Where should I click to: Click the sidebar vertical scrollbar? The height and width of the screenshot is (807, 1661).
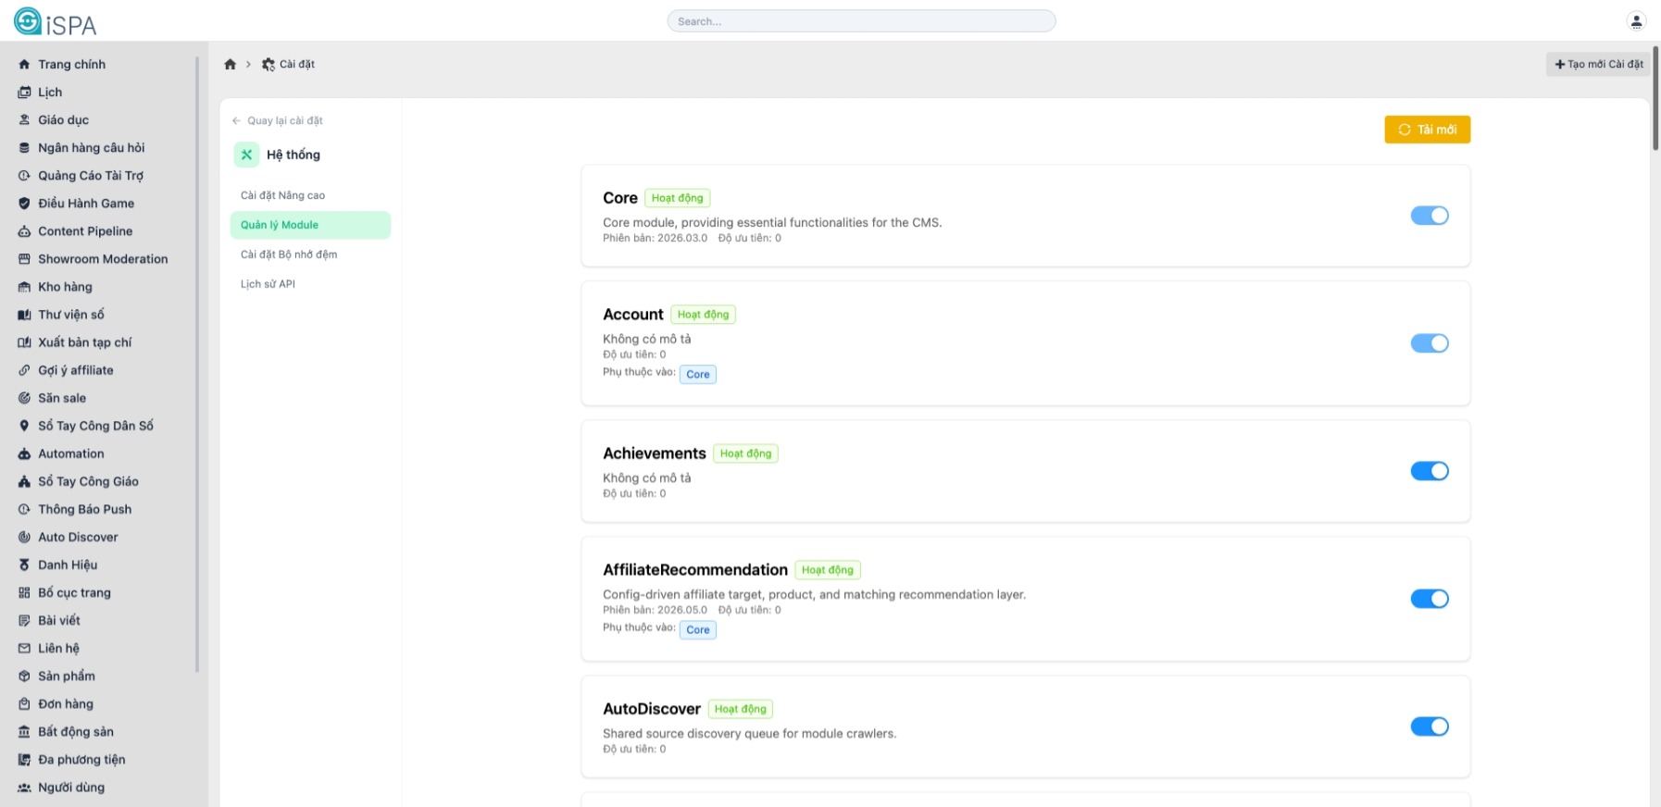[197, 365]
